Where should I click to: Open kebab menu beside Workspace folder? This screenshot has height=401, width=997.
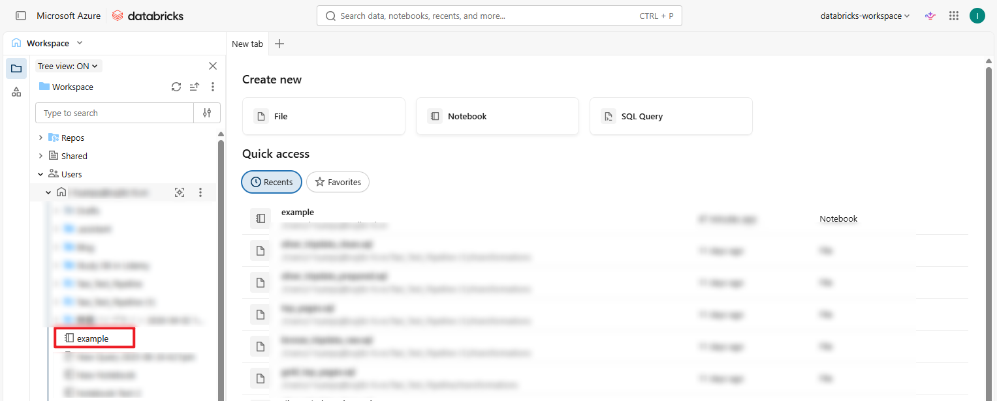tap(213, 87)
